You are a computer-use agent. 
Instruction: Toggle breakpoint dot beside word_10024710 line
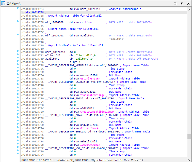(x=18, y=51)
